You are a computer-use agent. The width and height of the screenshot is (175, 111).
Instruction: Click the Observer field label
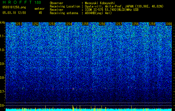coord(56,3)
